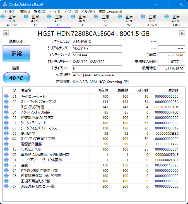The height and width of the screenshot is (204, 188).
Task: Select row C4 セクタ代替処理発生回数
Action: [91, 170]
